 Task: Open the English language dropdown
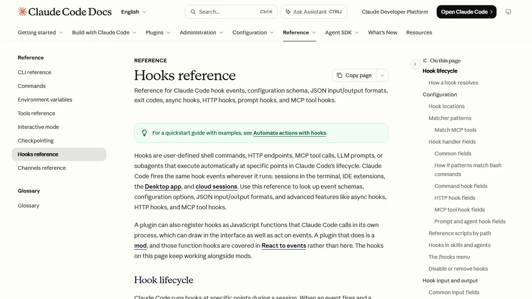click(134, 12)
